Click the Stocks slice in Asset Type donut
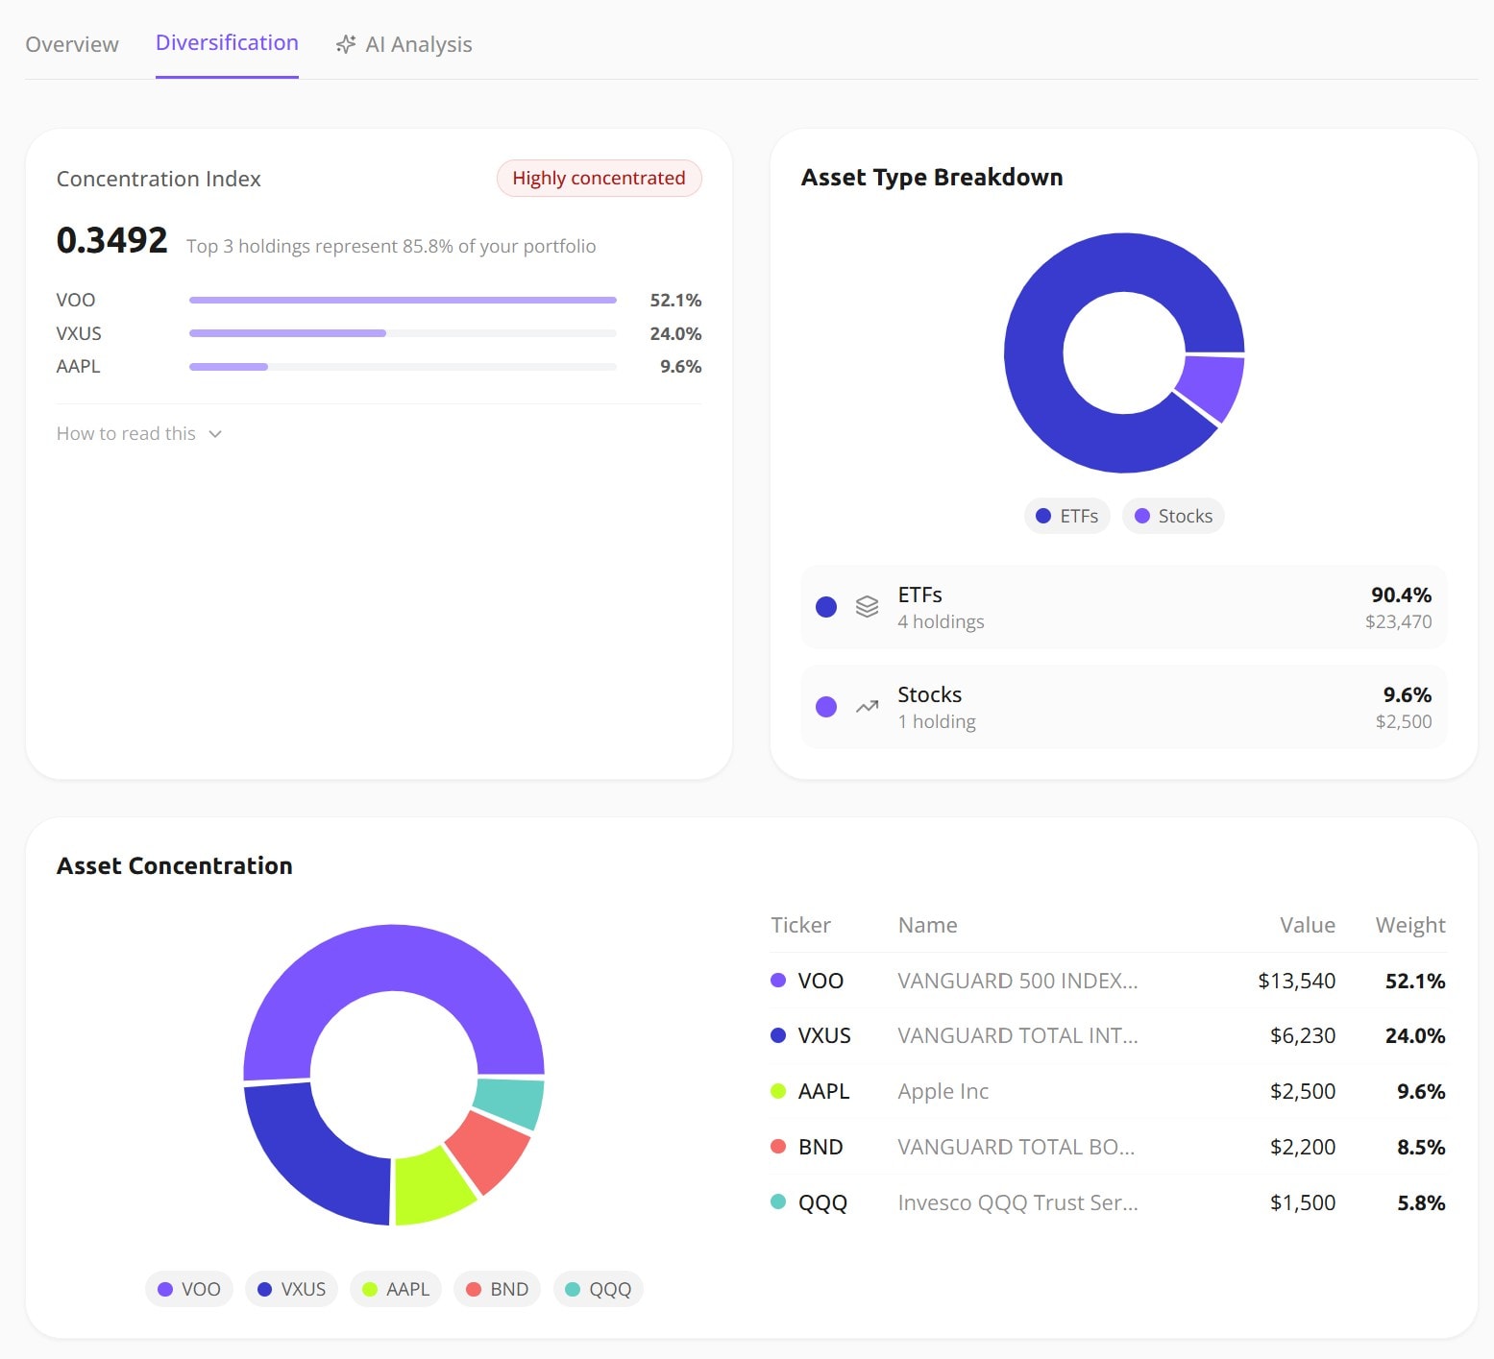This screenshot has height=1359, width=1494. coord(1212,385)
